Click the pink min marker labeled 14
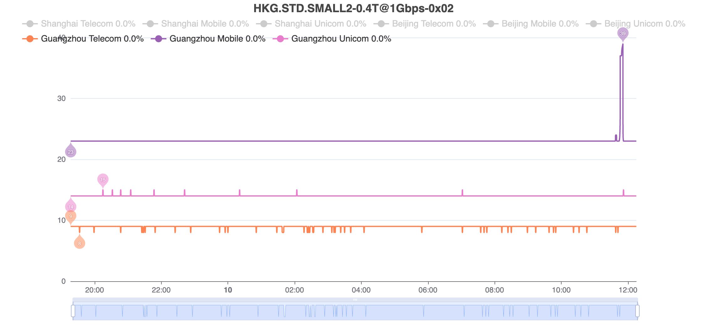Viewport: 707px width, 325px height. click(71, 207)
